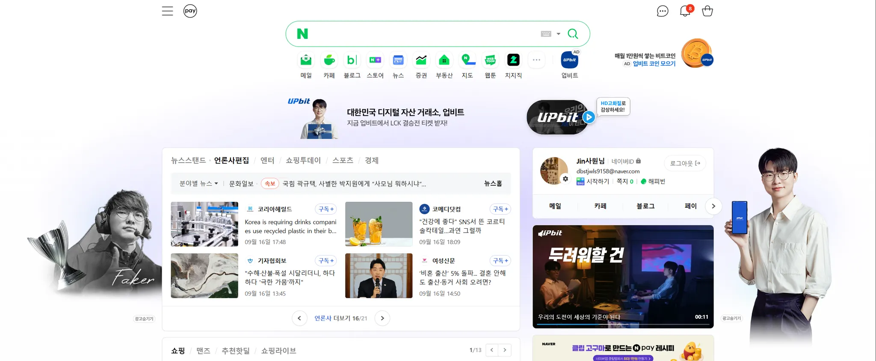Go to previous press page

pos(299,318)
